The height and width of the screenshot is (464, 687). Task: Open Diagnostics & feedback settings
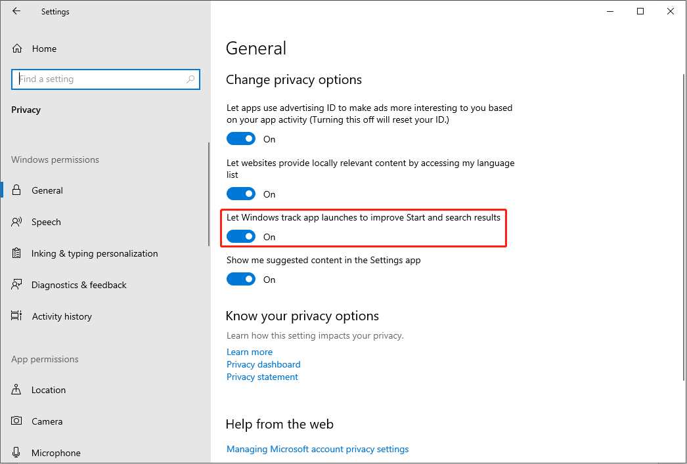point(105,285)
